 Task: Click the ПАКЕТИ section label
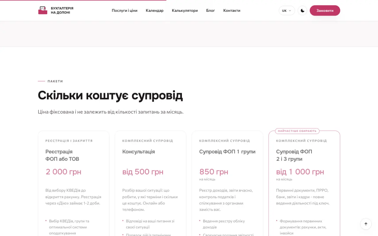point(55,81)
